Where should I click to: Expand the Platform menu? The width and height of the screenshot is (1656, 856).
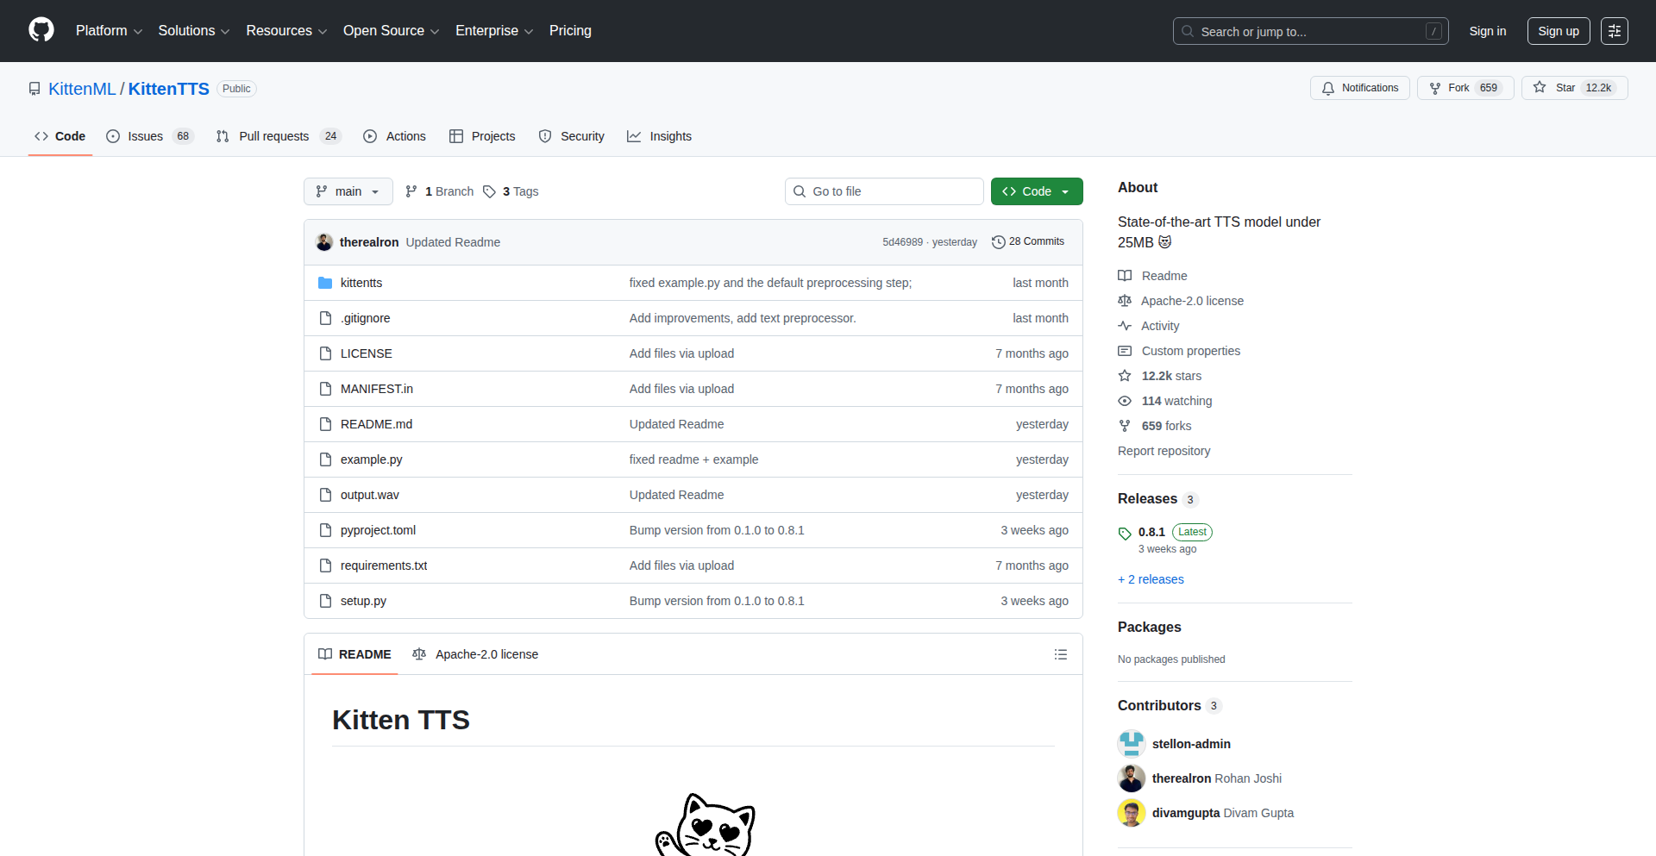[109, 31]
